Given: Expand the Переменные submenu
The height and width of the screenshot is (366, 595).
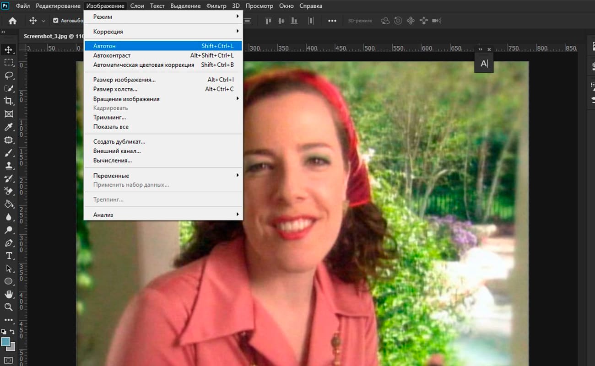Looking at the screenshot, I should coord(163,176).
